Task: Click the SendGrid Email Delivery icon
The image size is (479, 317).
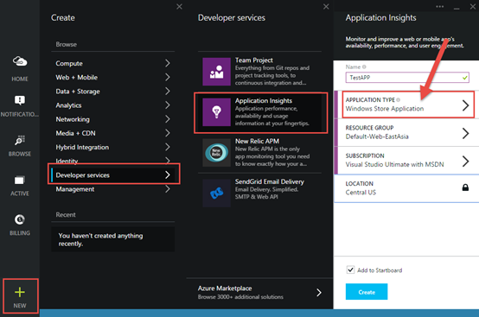Action: pyautogui.click(x=217, y=193)
